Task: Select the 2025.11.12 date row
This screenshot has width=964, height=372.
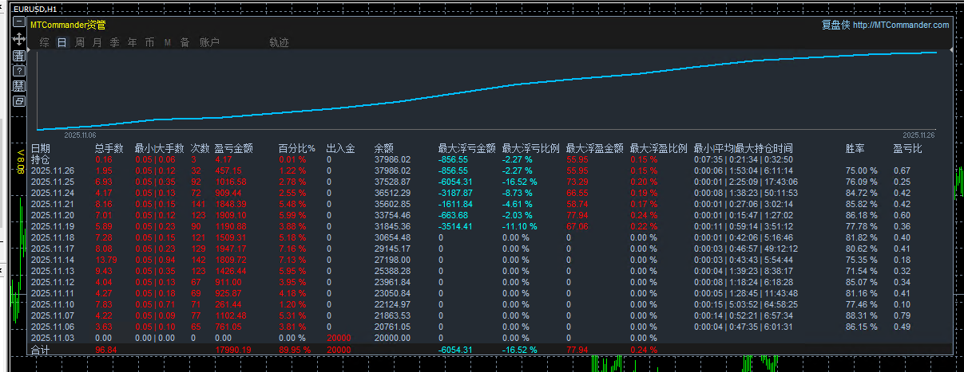Action: [53, 282]
